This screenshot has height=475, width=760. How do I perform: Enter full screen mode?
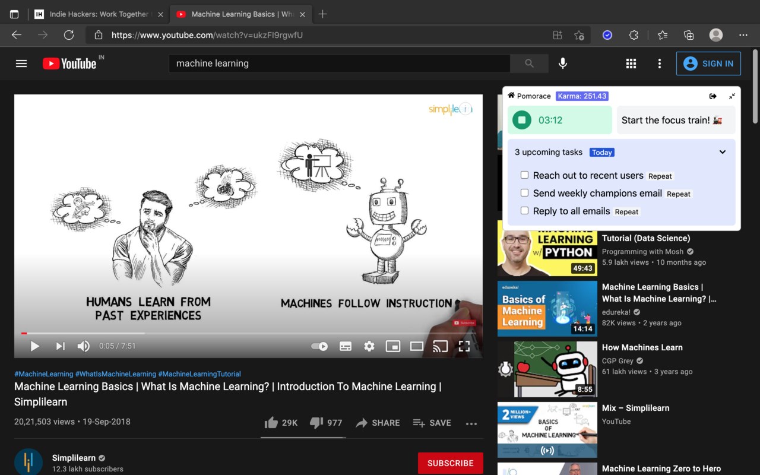pyautogui.click(x=464, y=346)
